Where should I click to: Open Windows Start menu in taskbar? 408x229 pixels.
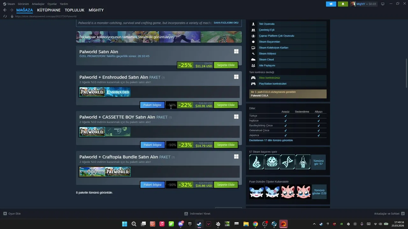tap(125, 224)
